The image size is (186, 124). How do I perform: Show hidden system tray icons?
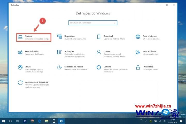146,121
